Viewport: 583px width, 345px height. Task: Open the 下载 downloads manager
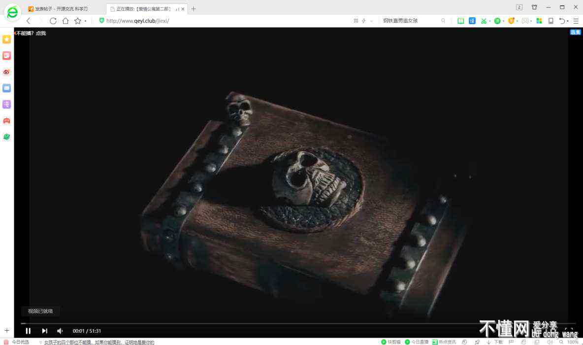495,342
